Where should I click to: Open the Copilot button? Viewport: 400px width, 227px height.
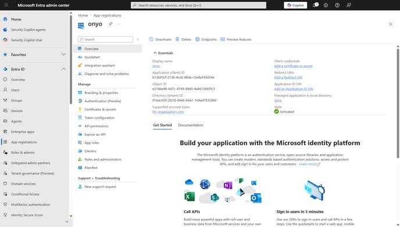point(295,5)
